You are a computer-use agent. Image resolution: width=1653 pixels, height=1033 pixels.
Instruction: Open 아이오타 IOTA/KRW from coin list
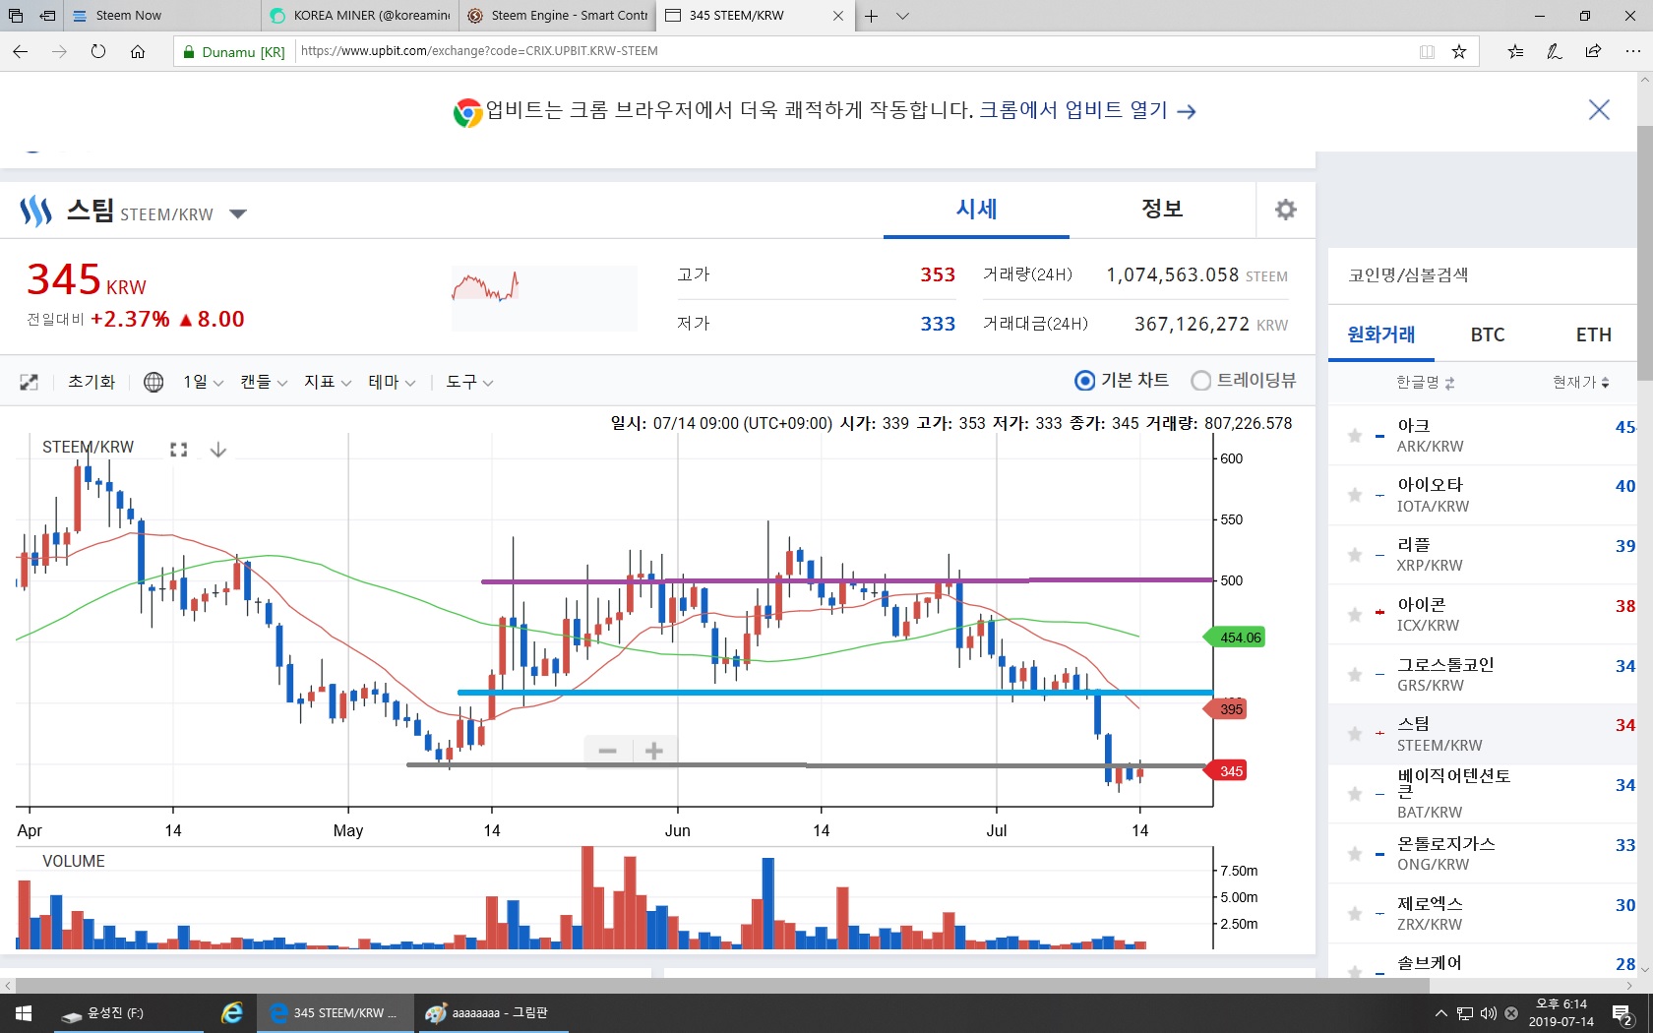[x=1483, y=495]
